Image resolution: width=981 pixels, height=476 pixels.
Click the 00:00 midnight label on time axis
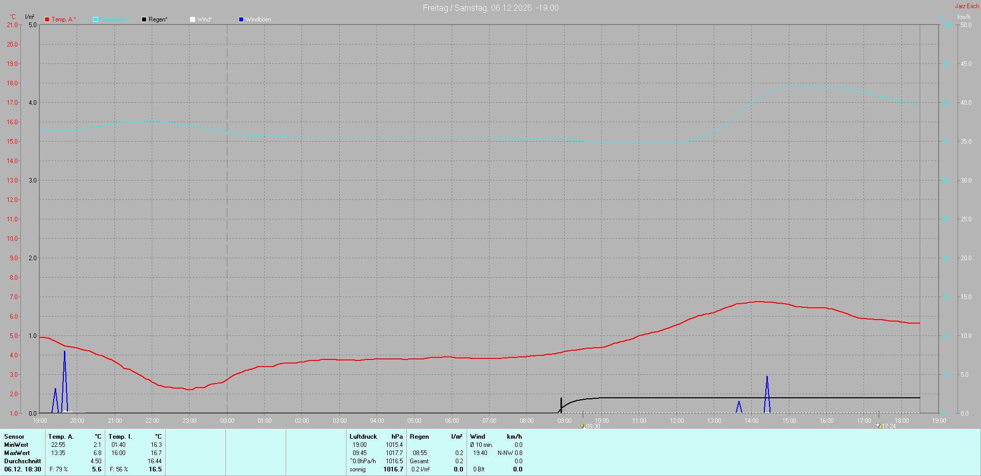click(x=227, y=421)
